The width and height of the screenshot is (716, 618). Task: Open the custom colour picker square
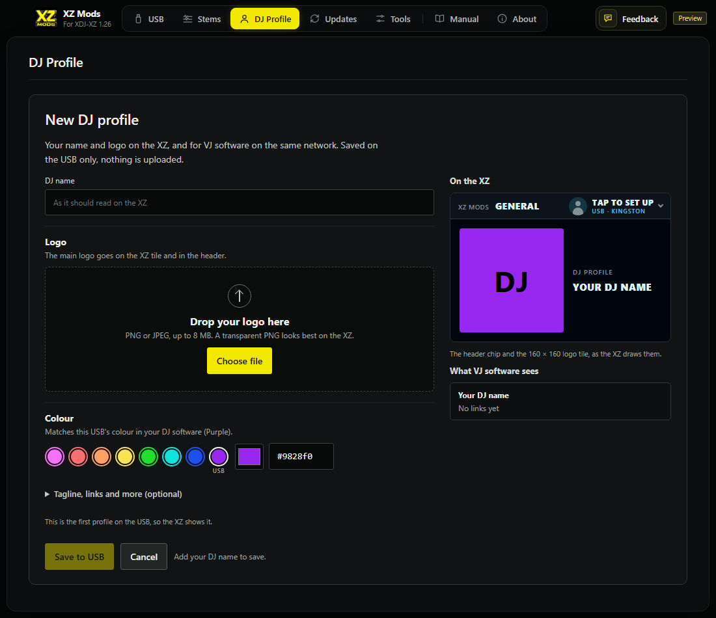[x=249, y=457]
